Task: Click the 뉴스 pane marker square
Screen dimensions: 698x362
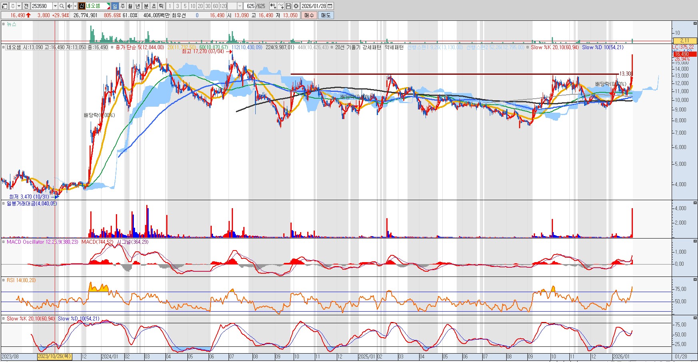Action: pos(4,24)
